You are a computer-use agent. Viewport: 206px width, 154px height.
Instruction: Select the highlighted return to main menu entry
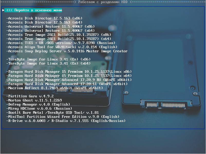(x=33, y=10)
